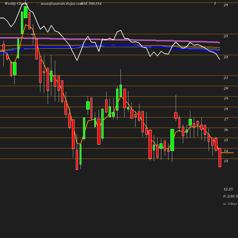Viewport: 238px width, 238px height.
Task: Select the 13 price axis label
Action: coord(226,161)
